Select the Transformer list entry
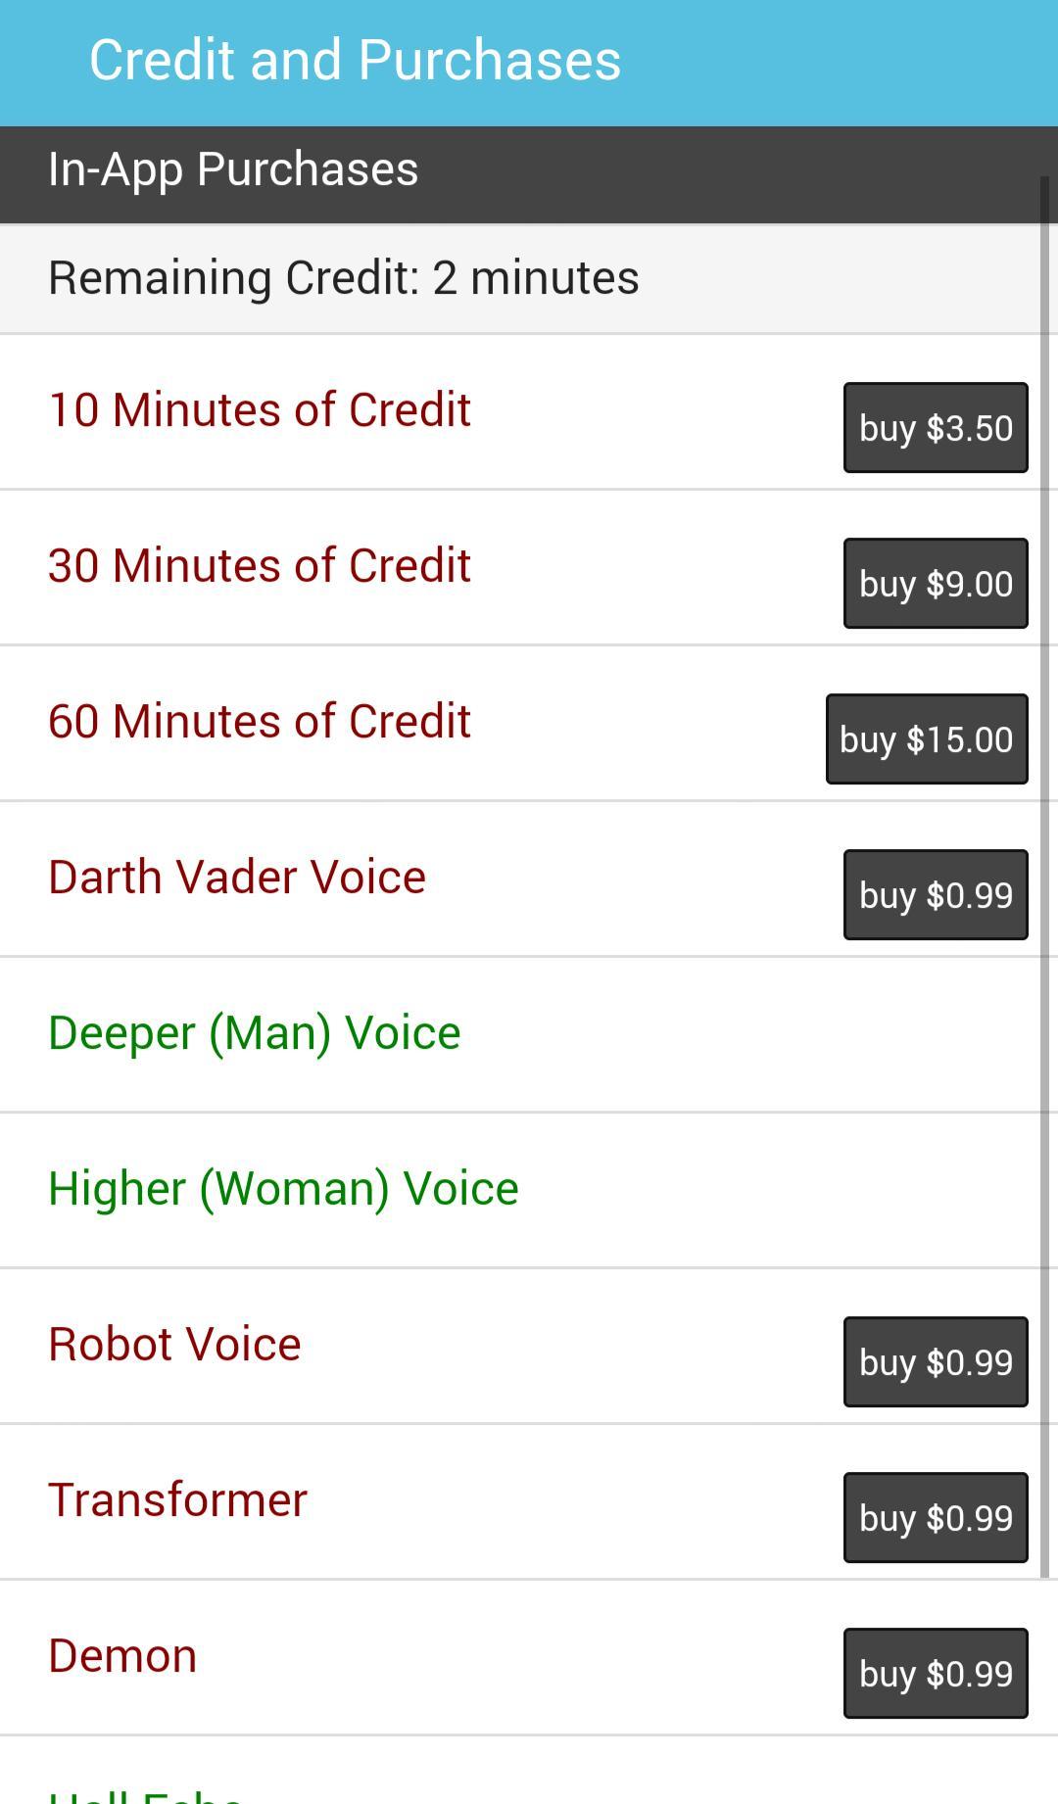The image size is (1058, 1804). (177, 1500)
